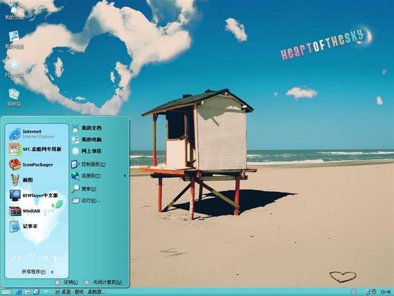Open WinRAR from the Start menu
The width and height of the screenshot is (394, 296).
coord(37,211)
